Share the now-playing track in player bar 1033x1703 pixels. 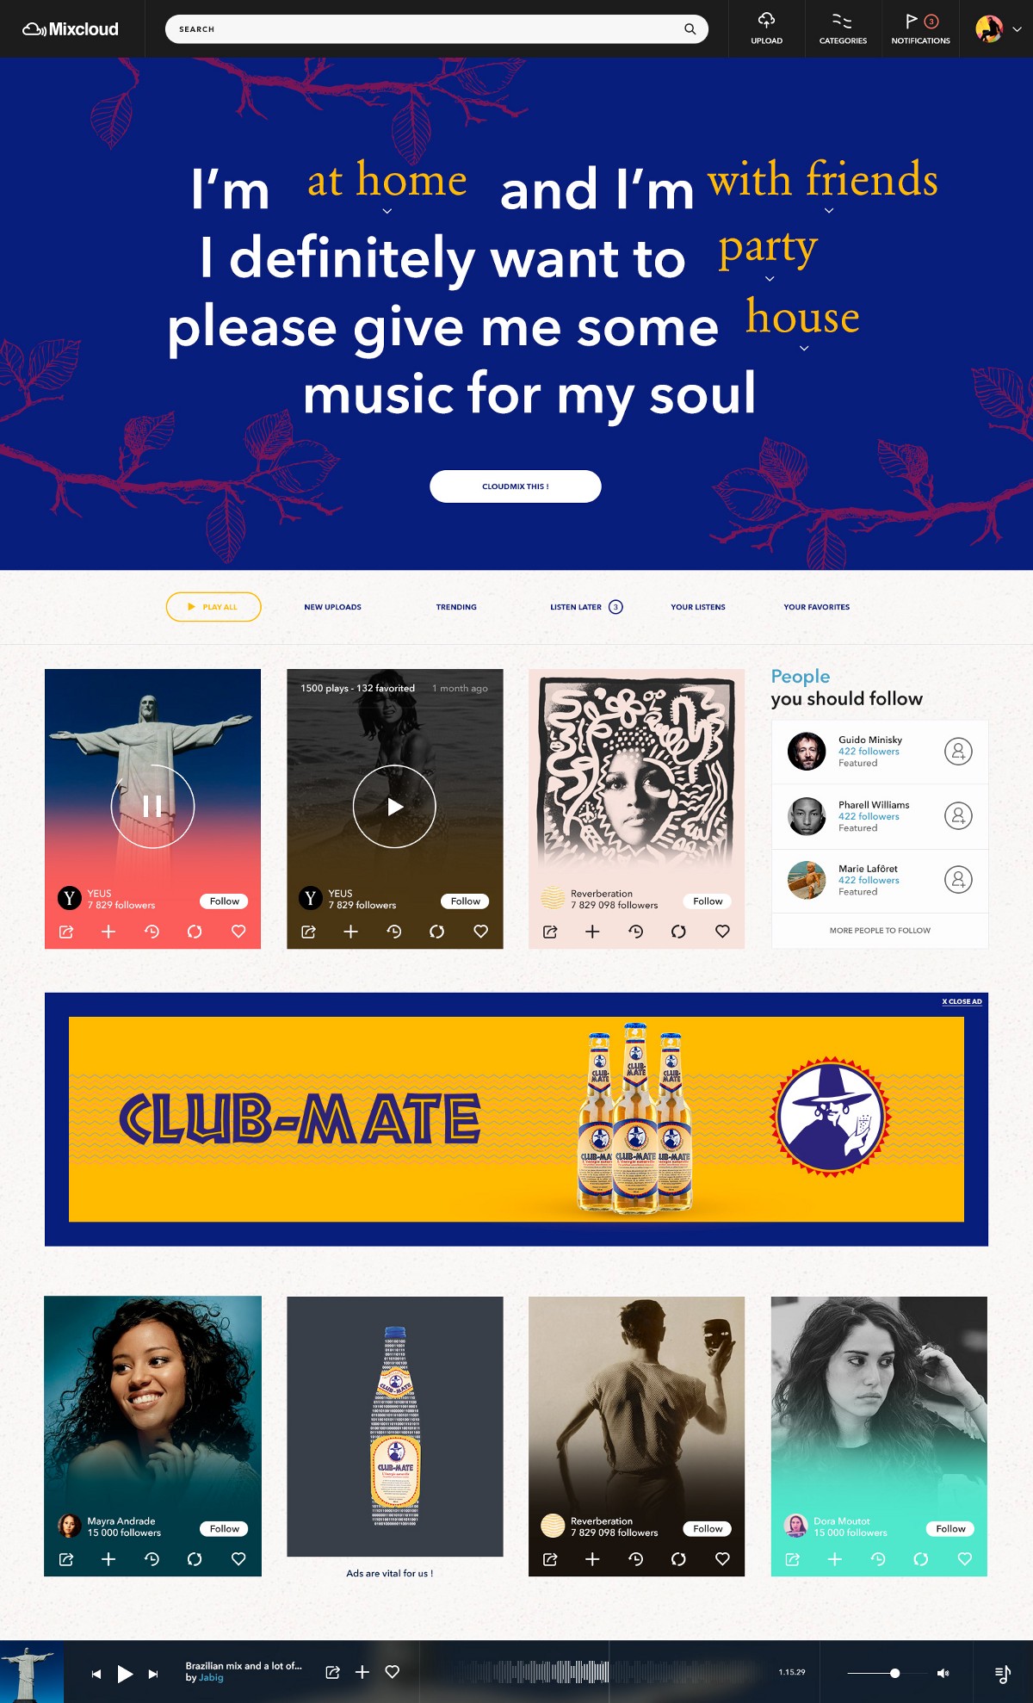pyautogui.click(x=332, y=1672)
